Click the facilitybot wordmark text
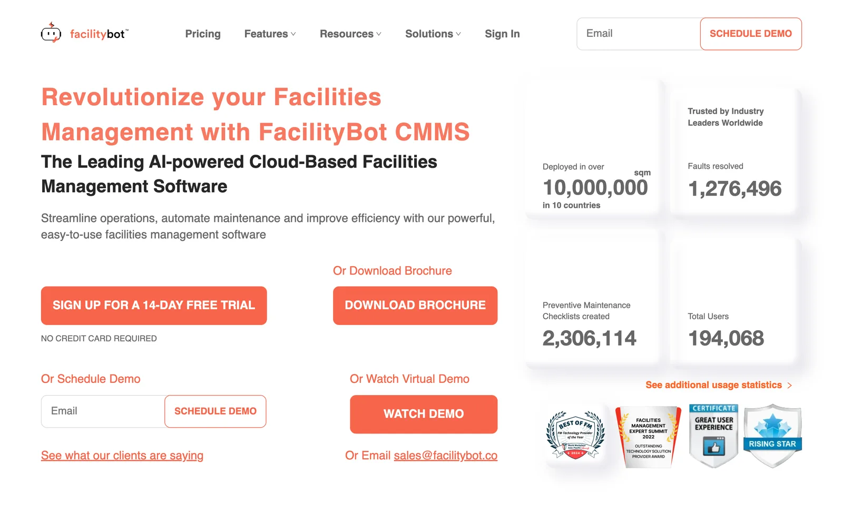Viewport: 843px width, 526px height. pos(99,34)
